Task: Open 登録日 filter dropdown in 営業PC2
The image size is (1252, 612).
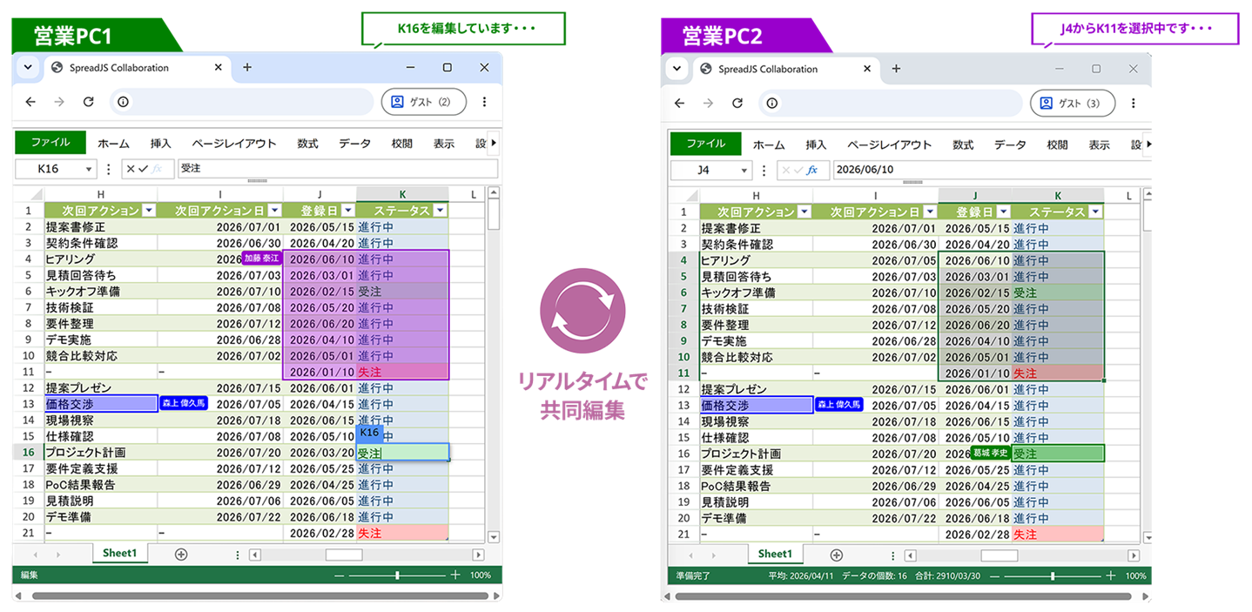Action: [x=1004, y=212]
